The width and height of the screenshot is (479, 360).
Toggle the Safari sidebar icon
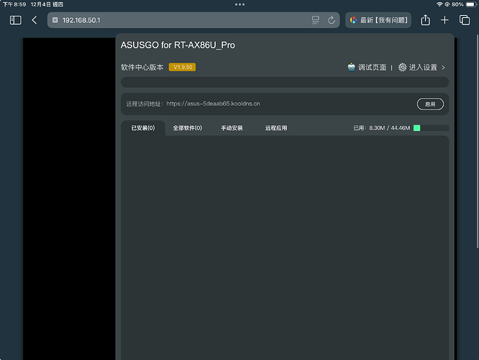(x=16, y=20)
